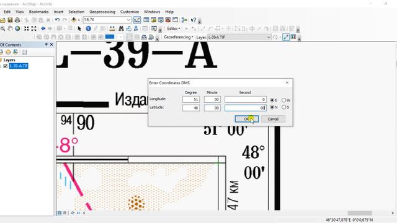Image resolution: width=397 pixels, height=223 pixels.
Task: Open the ModelBuilder icon
Action: (x=184, y=20)
